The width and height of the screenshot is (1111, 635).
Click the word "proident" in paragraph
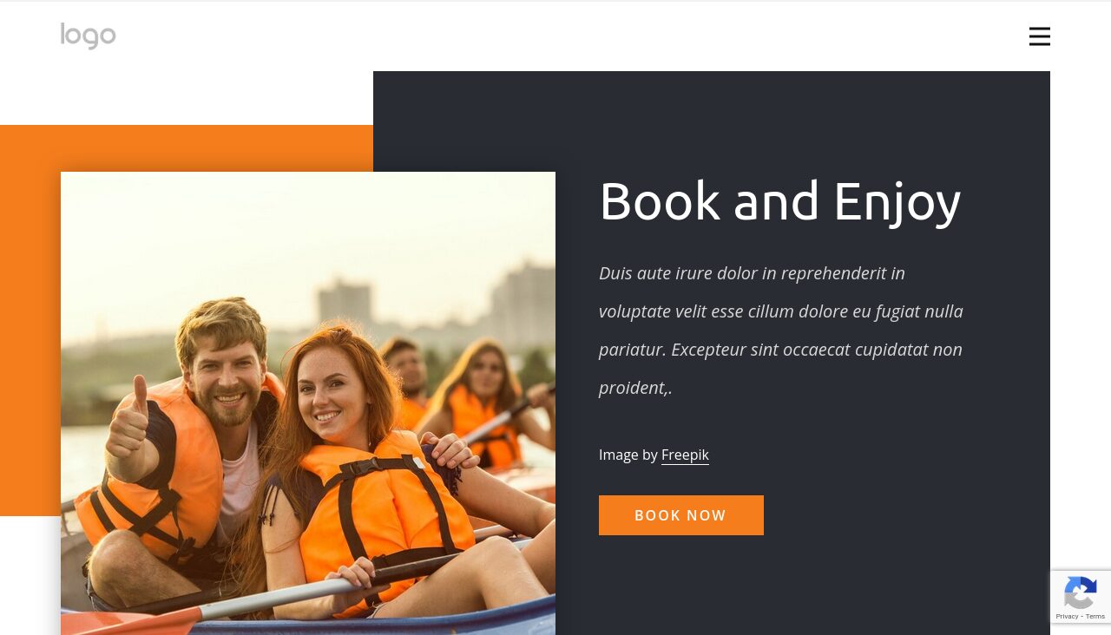point(632,388)
